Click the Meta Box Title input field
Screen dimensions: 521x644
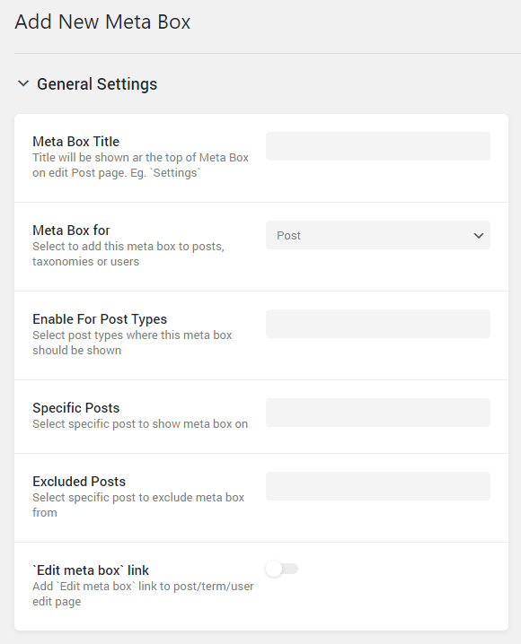[x=378, y=146]
